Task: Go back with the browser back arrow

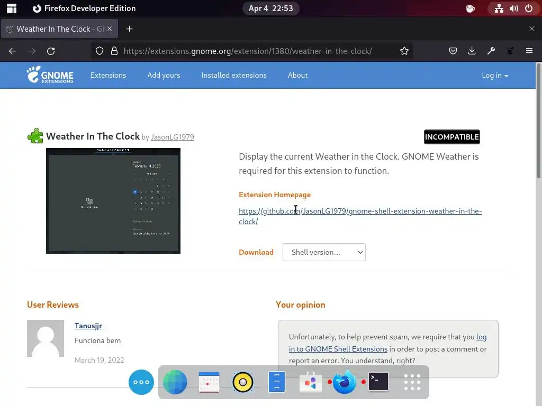Action: (x=13, y=51)
